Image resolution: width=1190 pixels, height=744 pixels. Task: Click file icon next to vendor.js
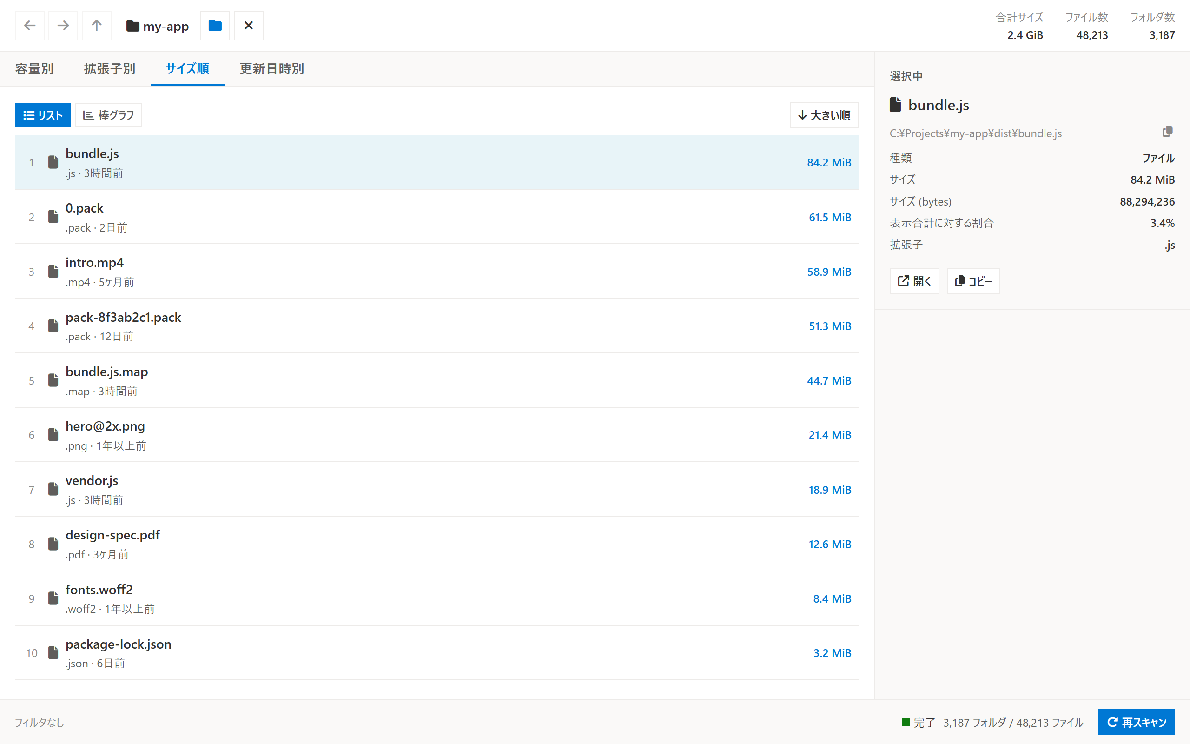pos(53,489)
